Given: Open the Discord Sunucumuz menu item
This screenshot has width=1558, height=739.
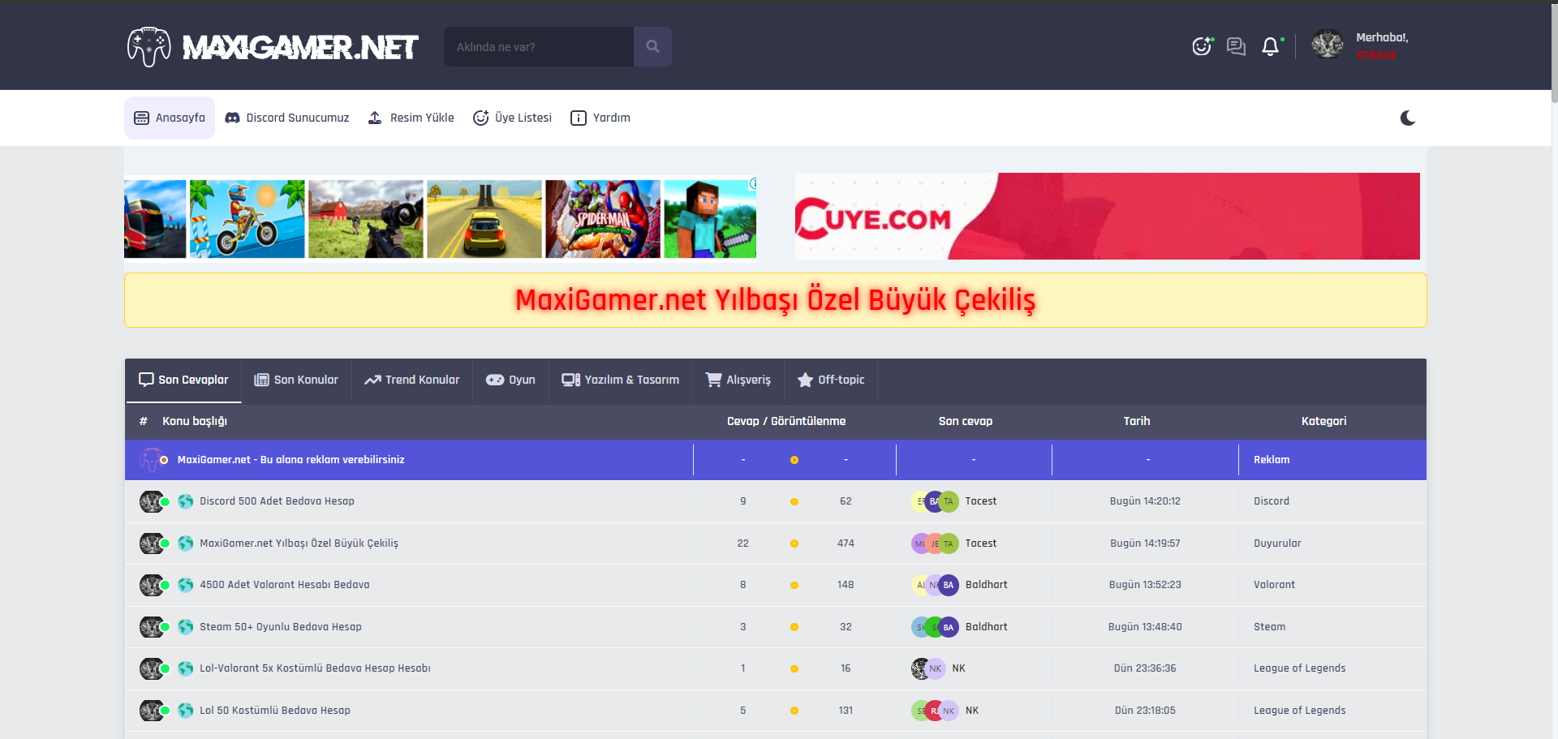Looking at the screenshot, I should coord(287,118).
